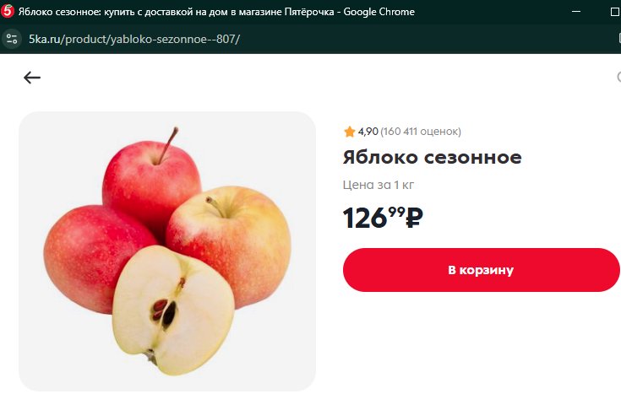Click the halved apple in the product photo
621x394 pixels.
click(173, 310)
